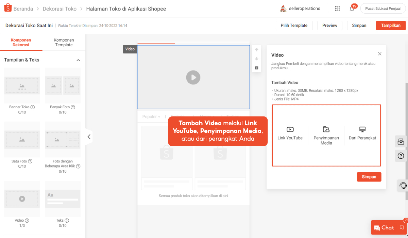Switch to Komponen Dekorasi tab
408x238 pixels.
coord(21,43)
